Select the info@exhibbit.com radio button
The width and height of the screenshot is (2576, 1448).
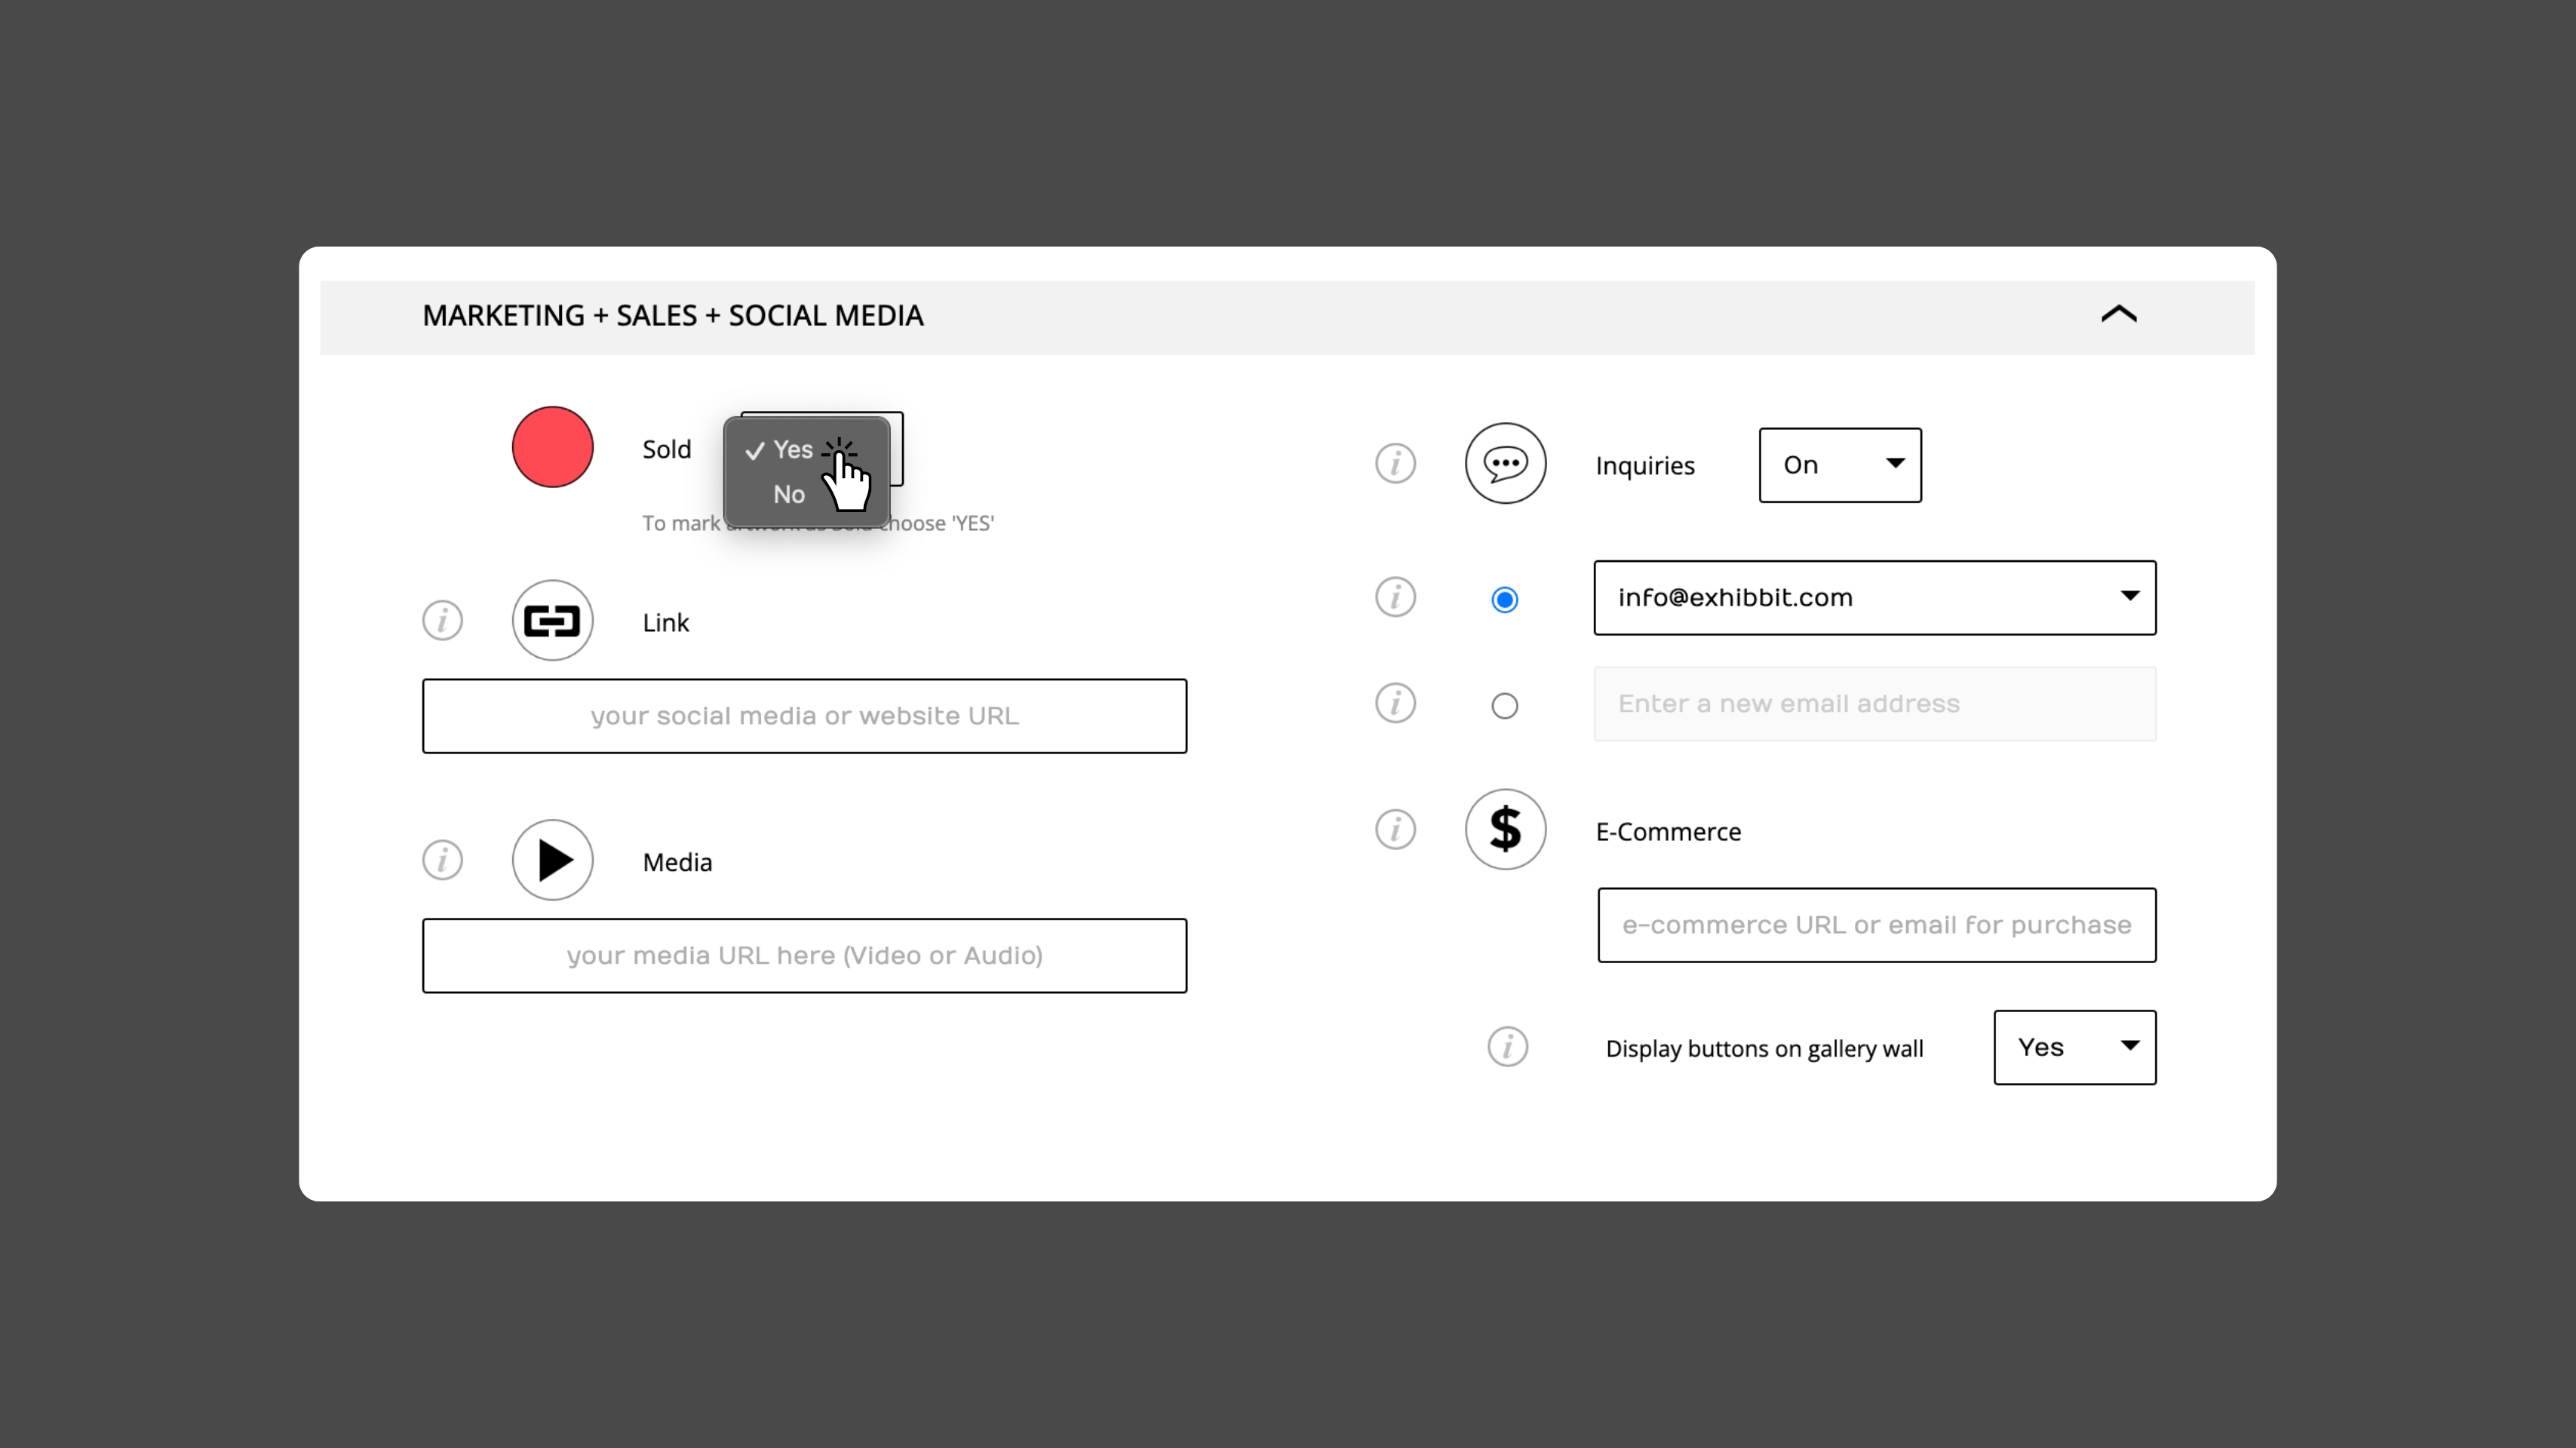pyautogui.click(x=1504, y=599)
